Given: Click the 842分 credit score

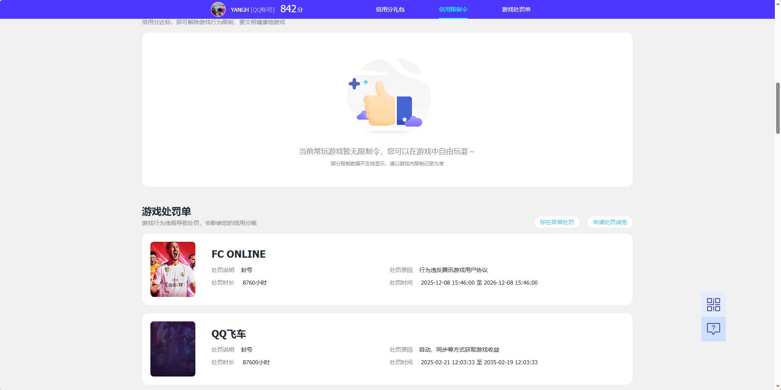Looking at the screenshot, I should click(292, 9).
